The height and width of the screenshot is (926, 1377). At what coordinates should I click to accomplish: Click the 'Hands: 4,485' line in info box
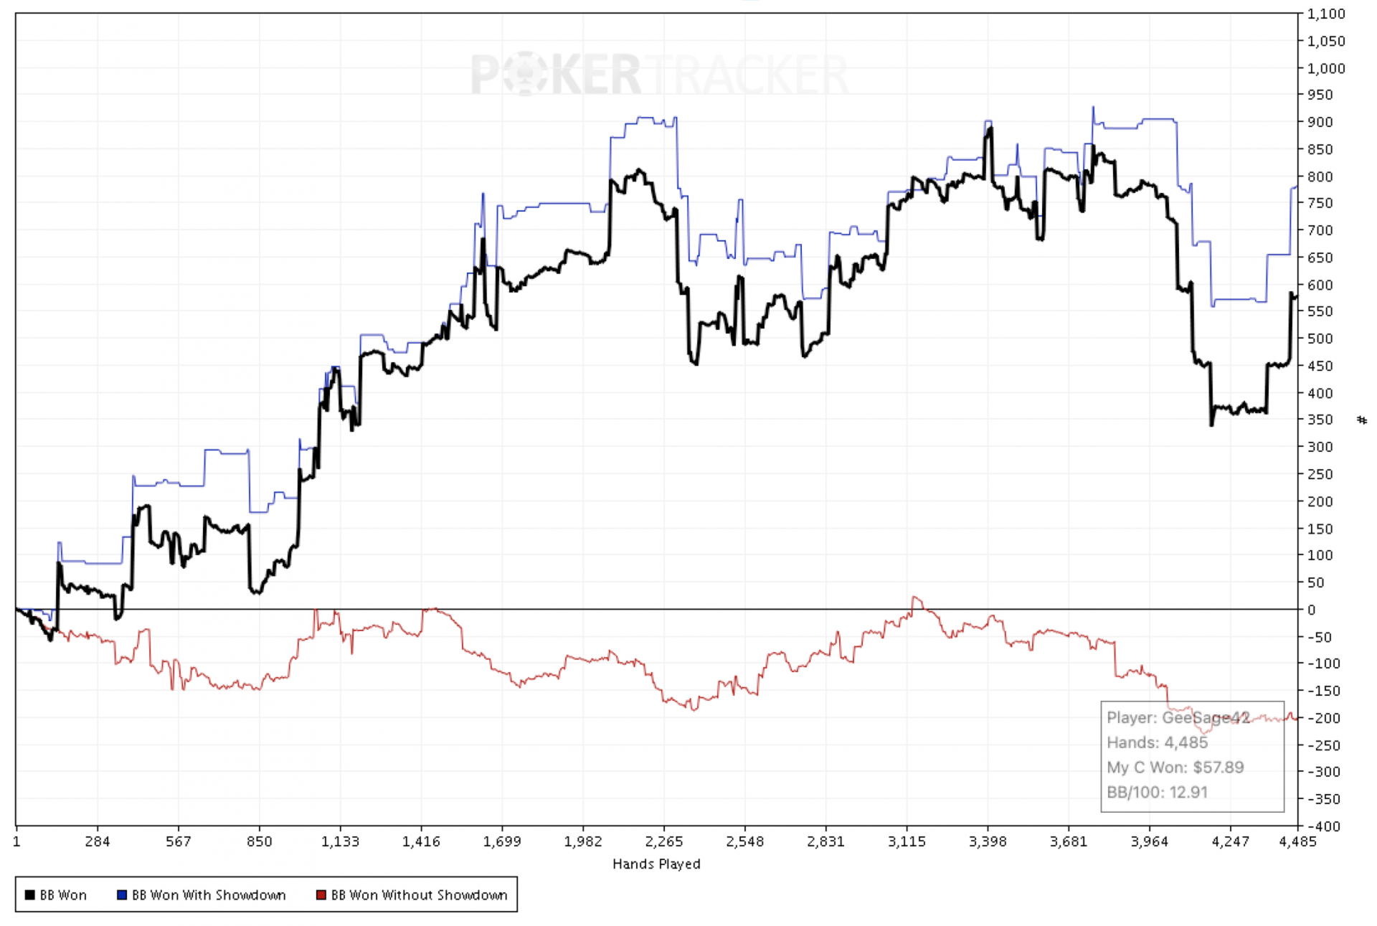click(x=1157, y=743)
